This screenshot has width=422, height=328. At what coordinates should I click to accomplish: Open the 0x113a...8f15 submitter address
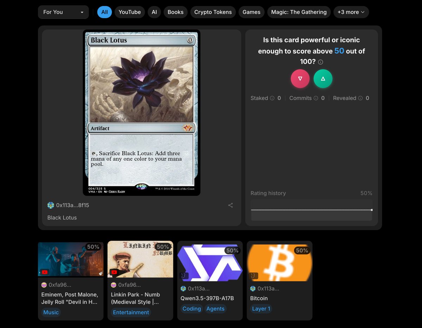[72, 205]
